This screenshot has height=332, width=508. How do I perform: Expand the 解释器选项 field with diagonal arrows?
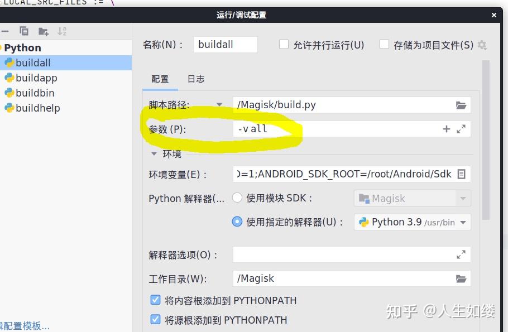coord(461,254)
